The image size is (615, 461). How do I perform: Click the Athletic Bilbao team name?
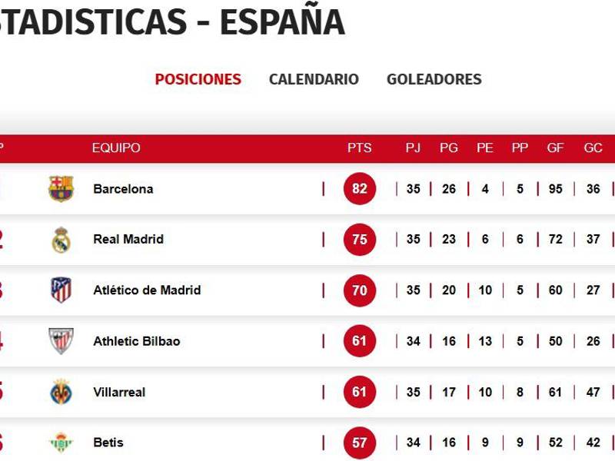coord(137,341)
